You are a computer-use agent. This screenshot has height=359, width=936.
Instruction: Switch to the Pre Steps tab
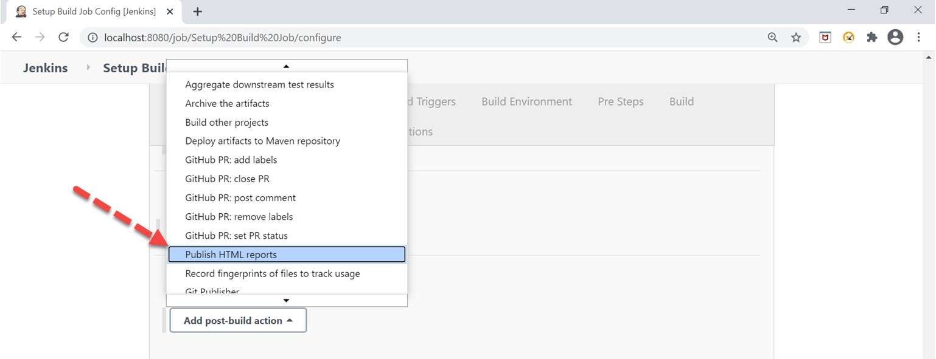coord(620,101)
